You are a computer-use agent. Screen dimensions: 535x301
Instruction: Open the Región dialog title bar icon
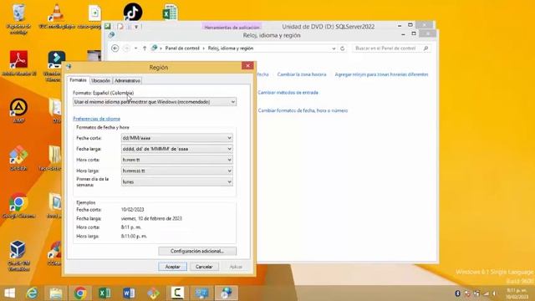pos(69,67)
